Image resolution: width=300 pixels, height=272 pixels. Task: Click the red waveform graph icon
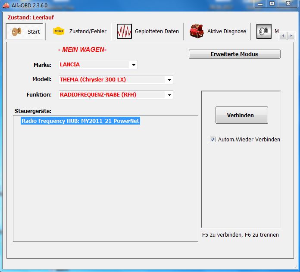coord(124,31)
